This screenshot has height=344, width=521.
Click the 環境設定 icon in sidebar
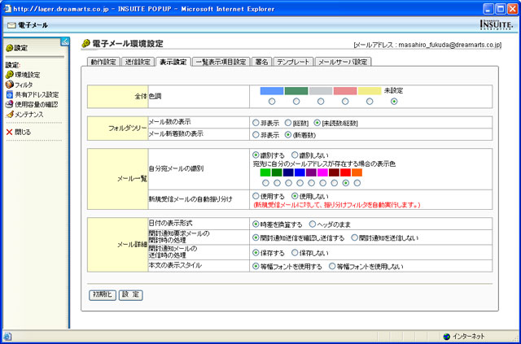[x=10, y=75]
